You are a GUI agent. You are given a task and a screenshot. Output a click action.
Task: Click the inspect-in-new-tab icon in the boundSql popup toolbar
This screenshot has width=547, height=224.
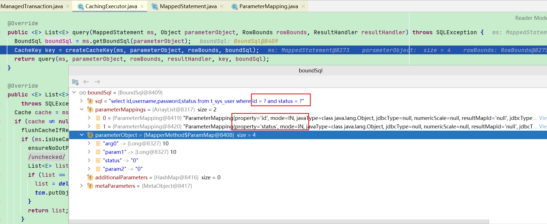tap(75, 82)
